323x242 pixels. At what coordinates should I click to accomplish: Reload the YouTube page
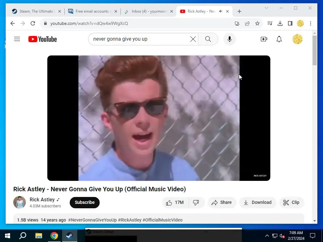point(33,23)
